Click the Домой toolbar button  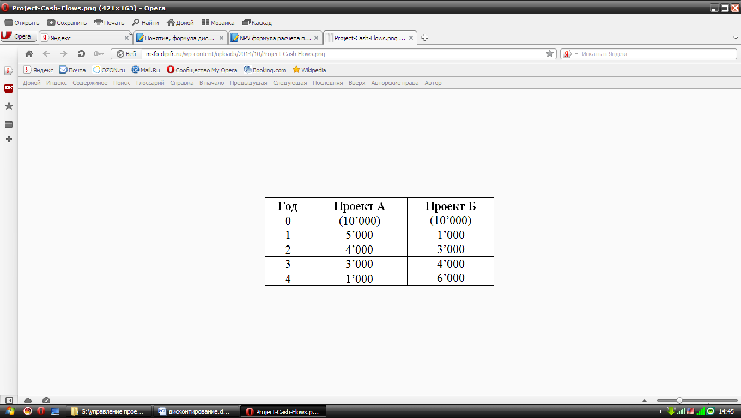(180, 23)
